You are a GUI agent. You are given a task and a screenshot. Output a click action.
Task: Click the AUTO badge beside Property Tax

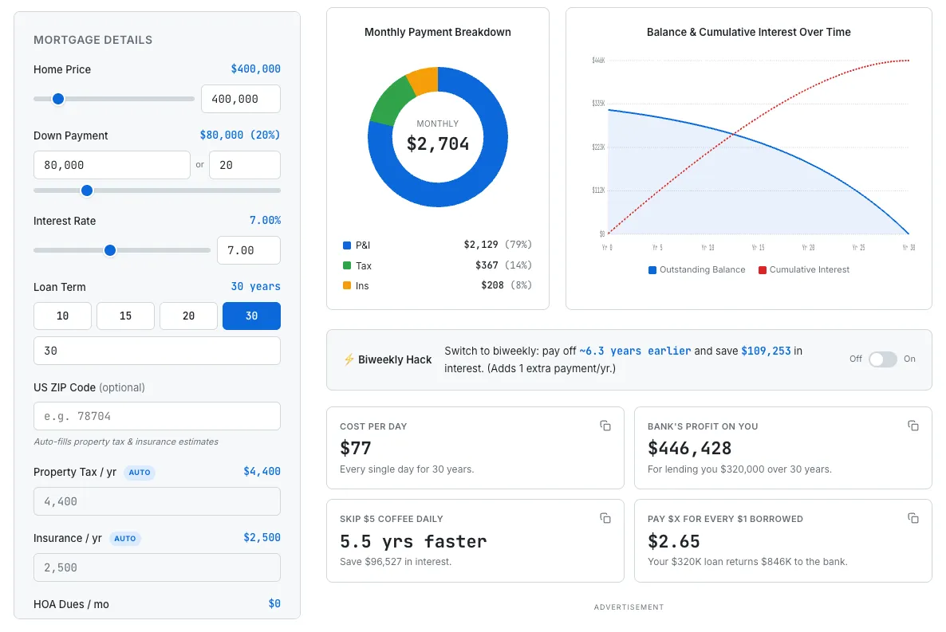[140, 473]
